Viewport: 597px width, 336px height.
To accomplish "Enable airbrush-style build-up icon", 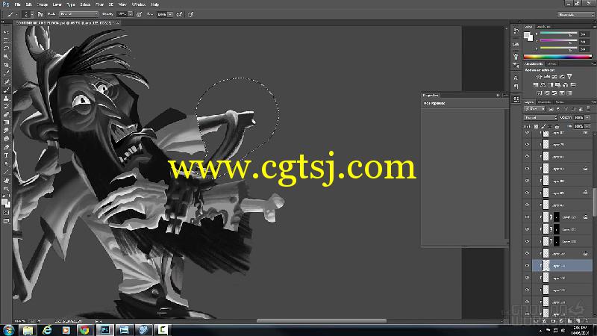I will point(179,14).
